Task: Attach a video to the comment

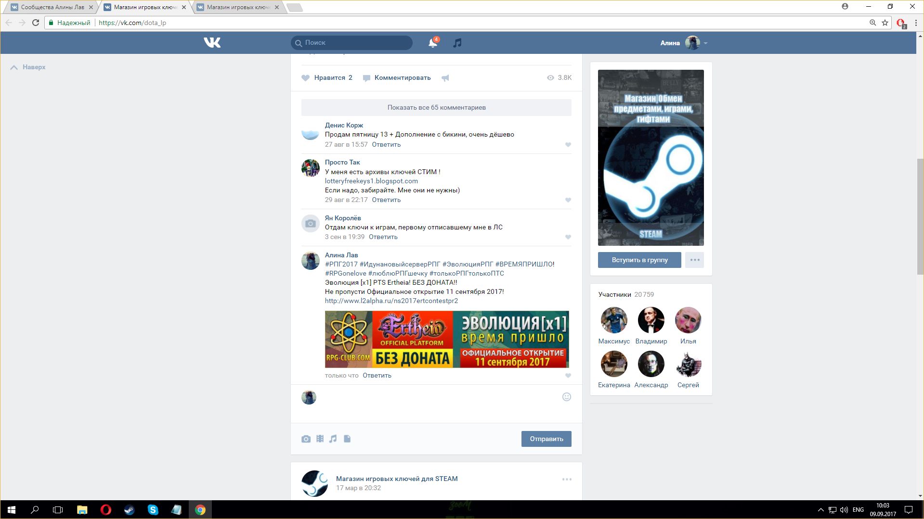Action: (x=320, y=439)
